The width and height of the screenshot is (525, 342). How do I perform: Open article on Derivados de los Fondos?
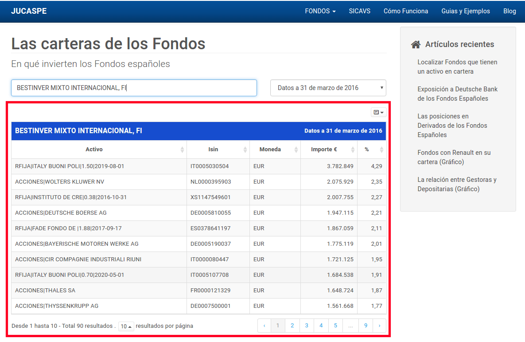(x=452, y=126)
